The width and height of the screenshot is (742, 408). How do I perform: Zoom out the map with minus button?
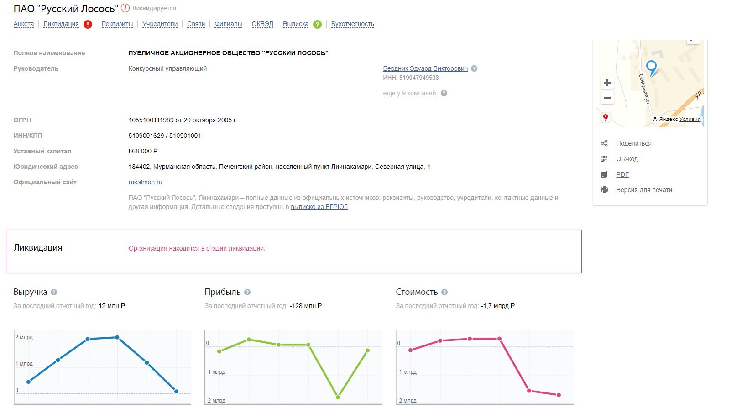pyautogui.click(x=607, y=98)
